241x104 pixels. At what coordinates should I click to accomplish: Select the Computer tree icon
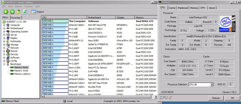8,25
